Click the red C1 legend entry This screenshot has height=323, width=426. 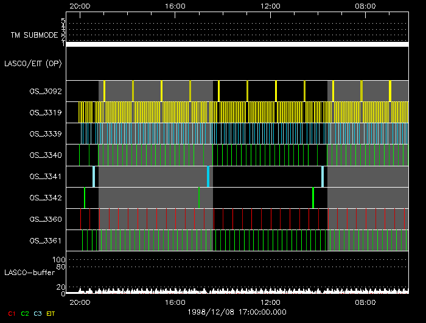11,313
